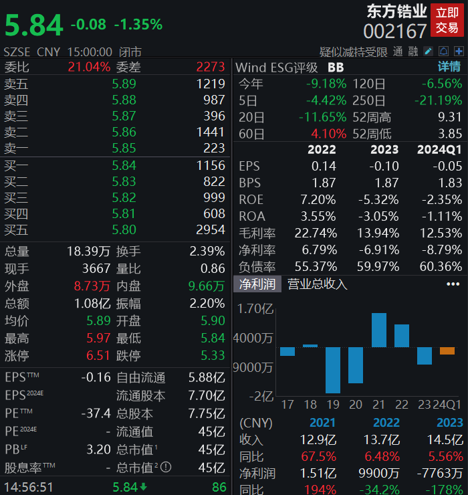Viewport: 468px width, 495px height.
Task: Click 买五 volume 2954
Action: point(211,230)
